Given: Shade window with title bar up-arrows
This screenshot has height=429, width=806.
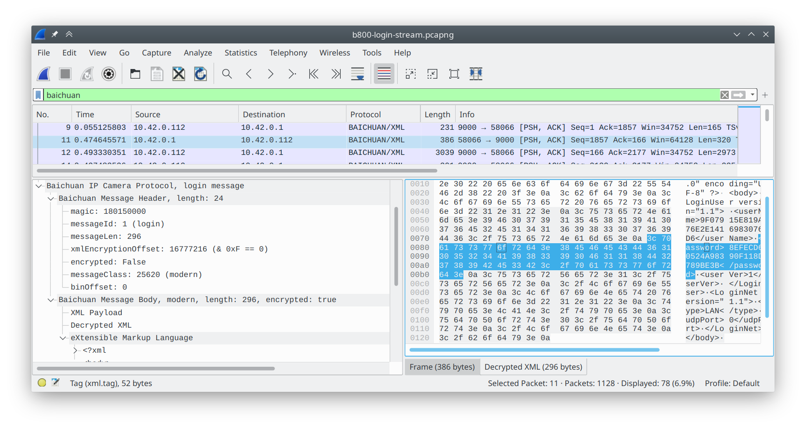Looking at the screenshot, I should click(x=69, y=34).
